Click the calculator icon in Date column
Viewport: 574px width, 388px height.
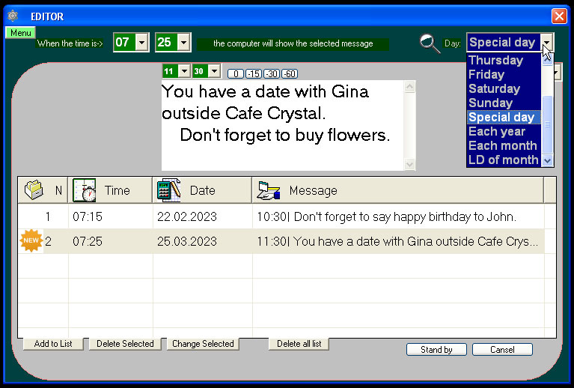click(x=168, y=190)
